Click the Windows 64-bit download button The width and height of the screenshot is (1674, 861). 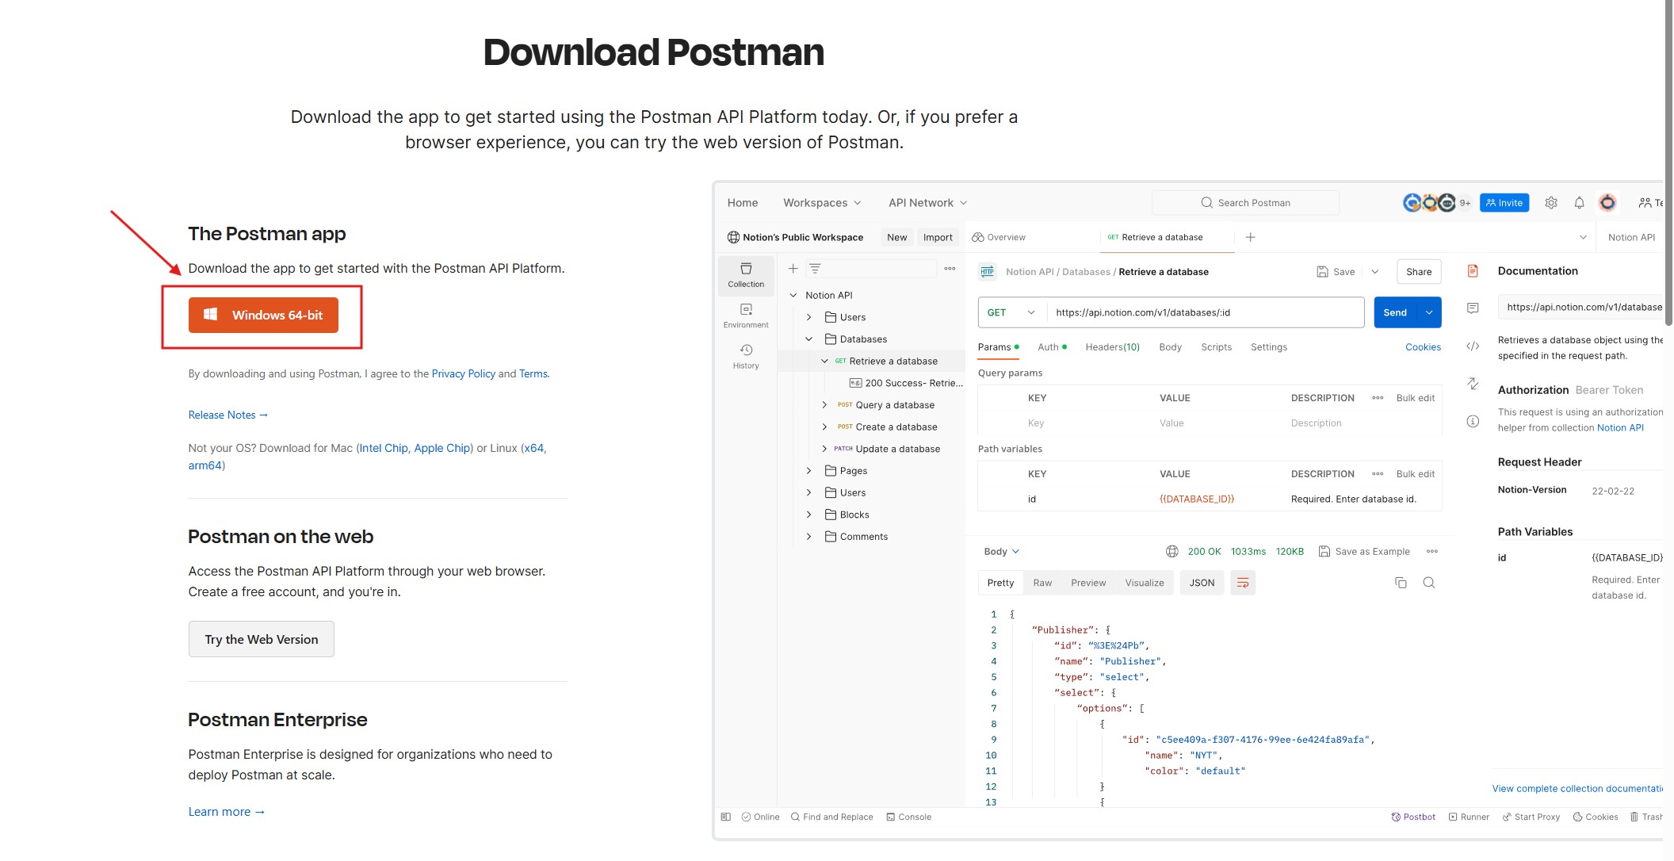click(x=263, y=315)
